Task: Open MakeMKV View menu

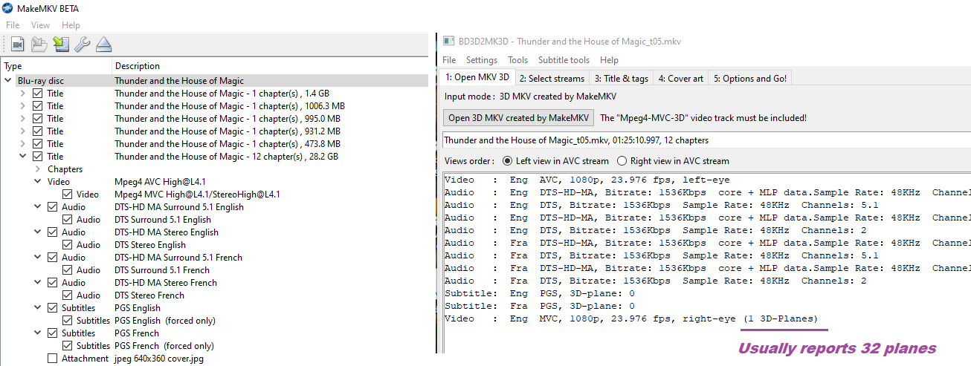Action: pyautogui.click(x=40, y=25)
